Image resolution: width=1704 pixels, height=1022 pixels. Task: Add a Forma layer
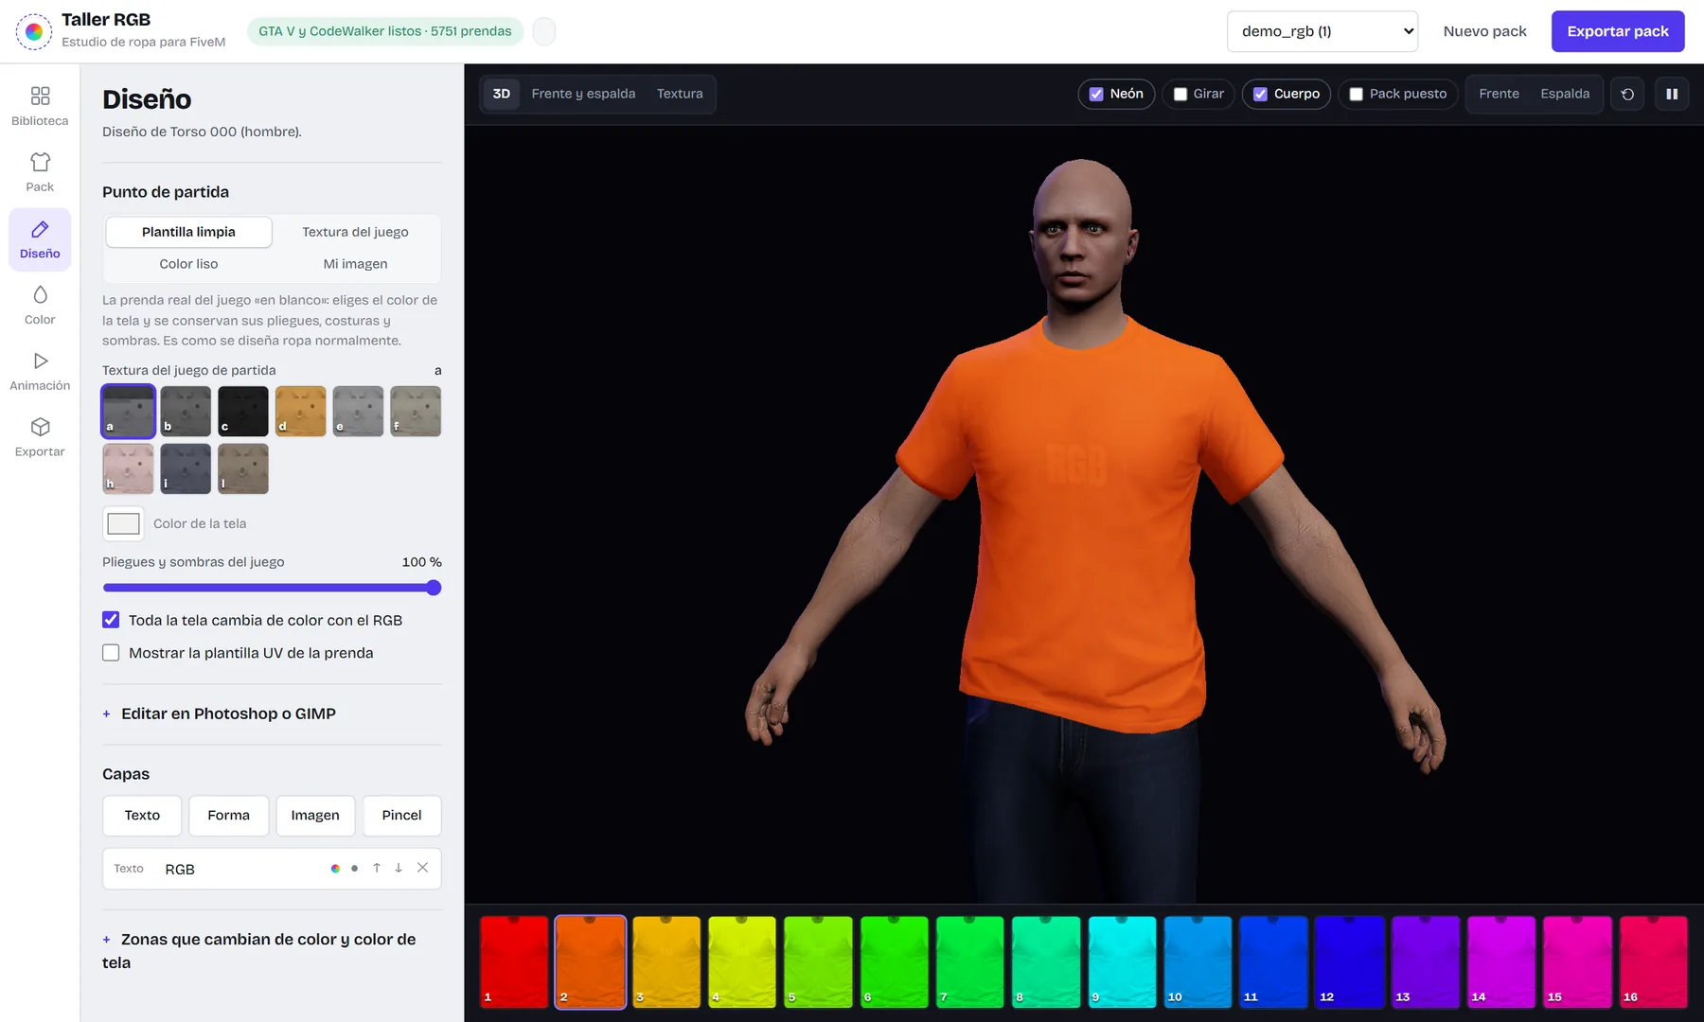pyautogui.click(x=229, y=815)
